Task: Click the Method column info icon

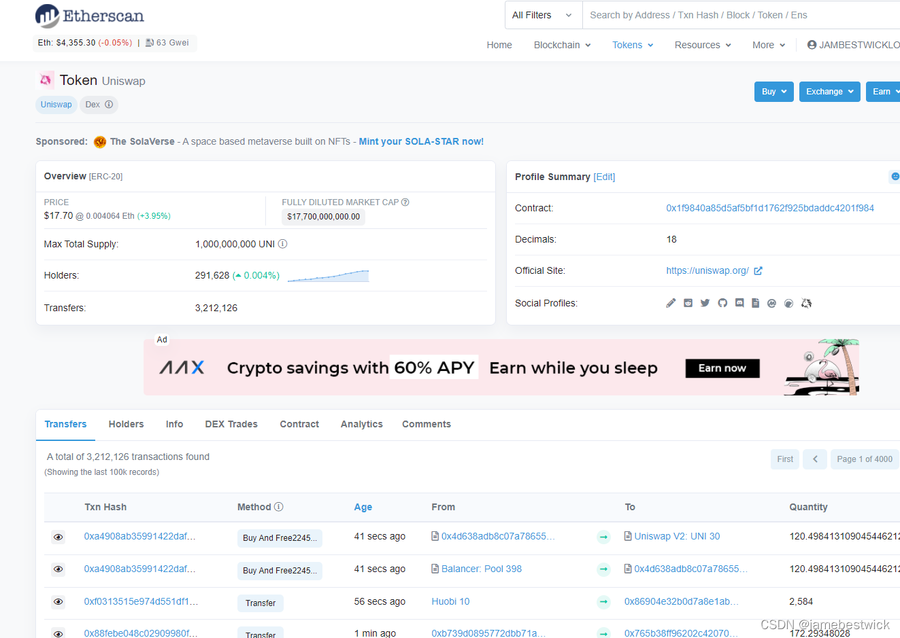Action: [279, 507]
